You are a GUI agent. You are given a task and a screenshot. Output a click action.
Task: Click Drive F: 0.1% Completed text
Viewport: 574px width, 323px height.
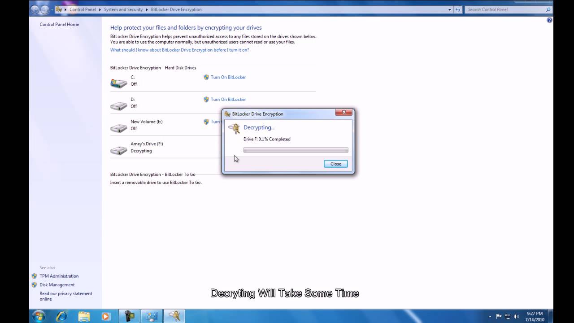tap(267, 139)
